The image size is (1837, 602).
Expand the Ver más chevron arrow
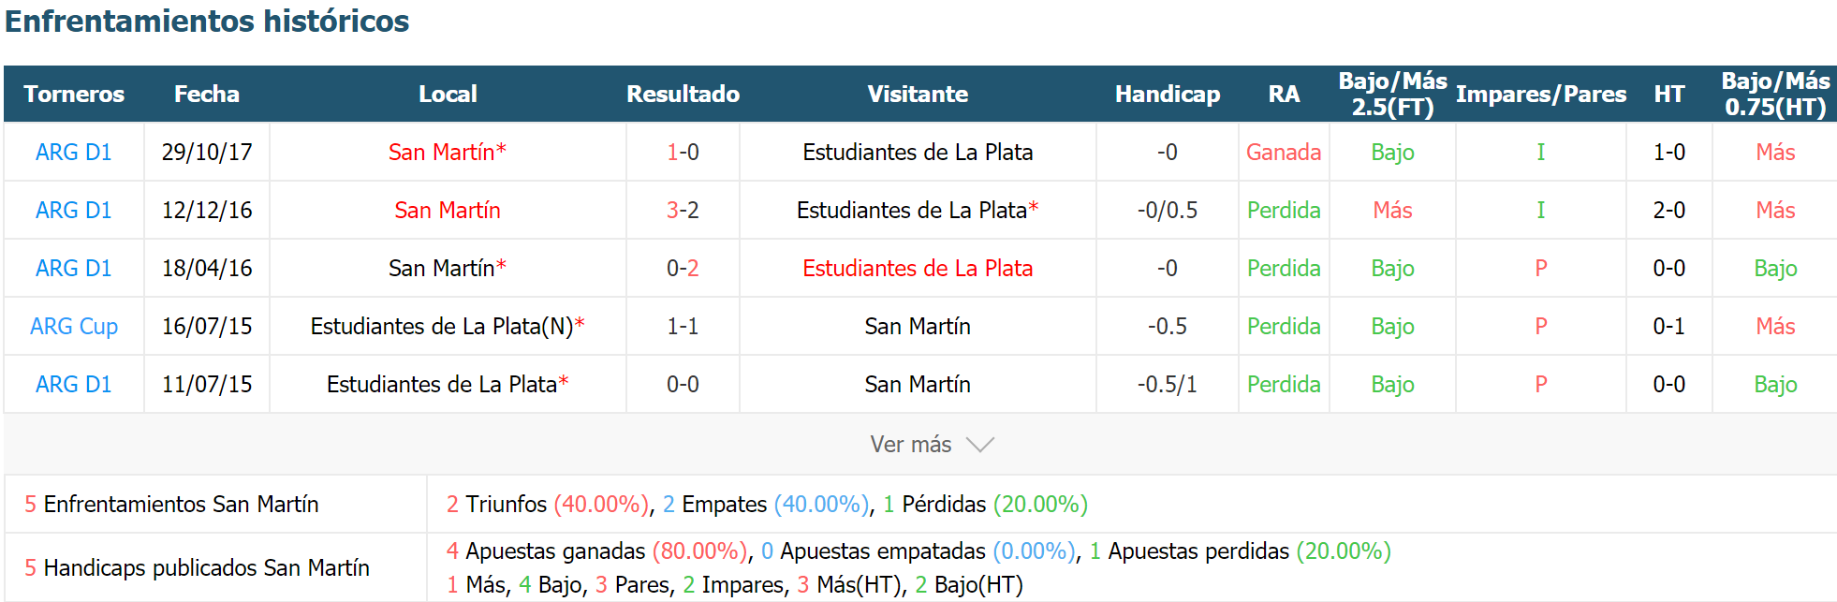coord(979,445)
